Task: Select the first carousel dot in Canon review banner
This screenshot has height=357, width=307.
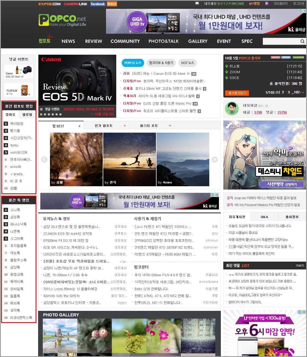Action: pos(41,114)
